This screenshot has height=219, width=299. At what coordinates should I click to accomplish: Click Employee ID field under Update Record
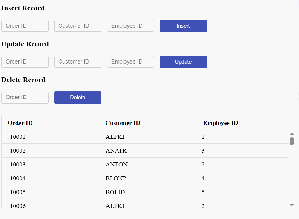tap(130, 62)
